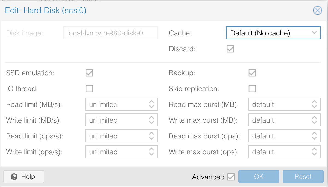Image resolution: width=328 pixels, height=187 pixels.
Task: Uncheck the Backup checkbox
Action: 252,73
